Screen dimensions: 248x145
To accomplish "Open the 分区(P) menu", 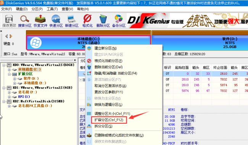I will [x=37, y=9].
